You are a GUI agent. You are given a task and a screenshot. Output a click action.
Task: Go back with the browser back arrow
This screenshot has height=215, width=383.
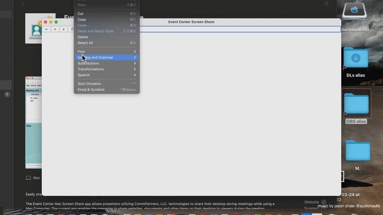coord(47,29)
